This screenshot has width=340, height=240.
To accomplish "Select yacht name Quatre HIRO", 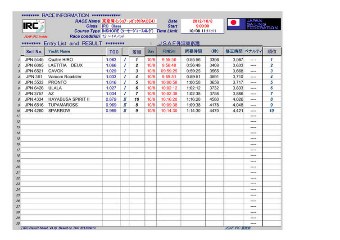I will (x=60, y=59).
